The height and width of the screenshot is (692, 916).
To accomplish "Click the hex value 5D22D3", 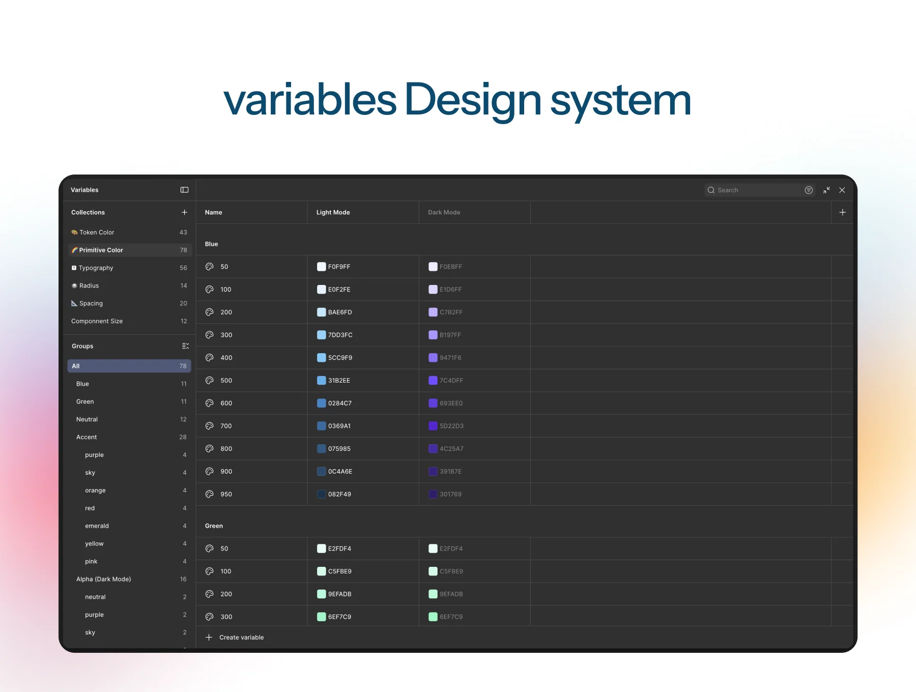I will pos(451,426).
